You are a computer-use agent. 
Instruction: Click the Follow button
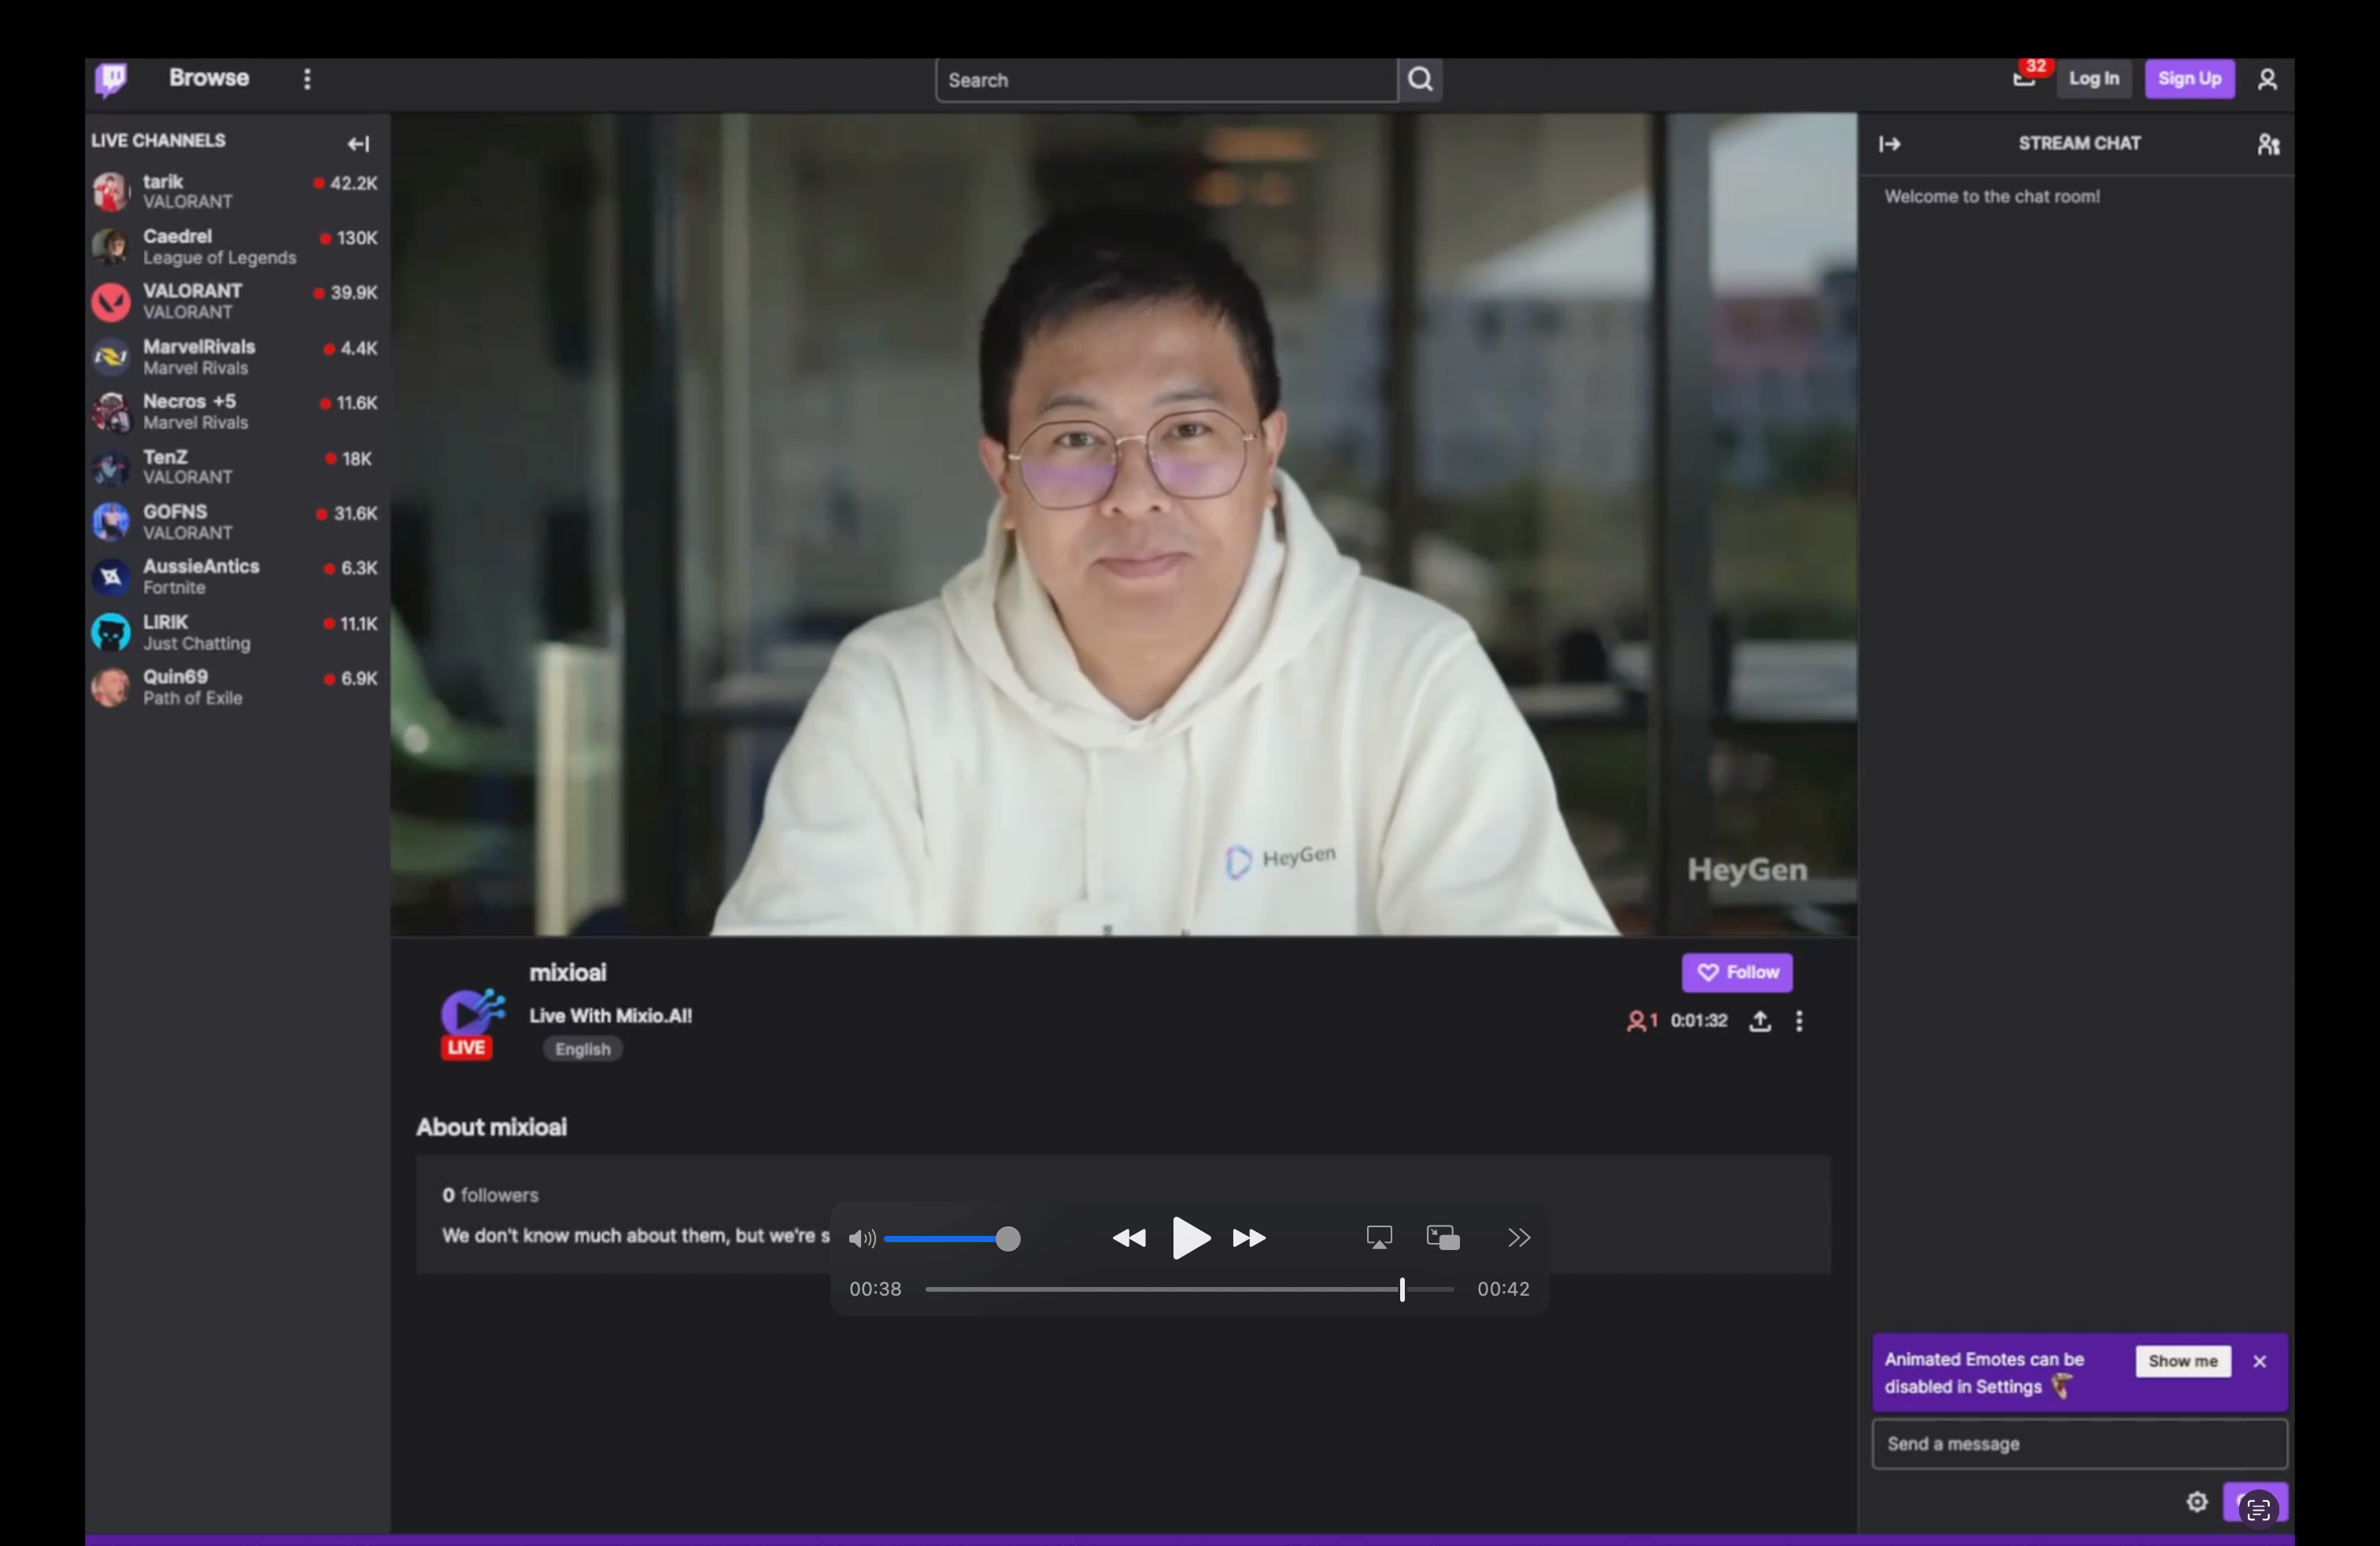pos(1736,972)
